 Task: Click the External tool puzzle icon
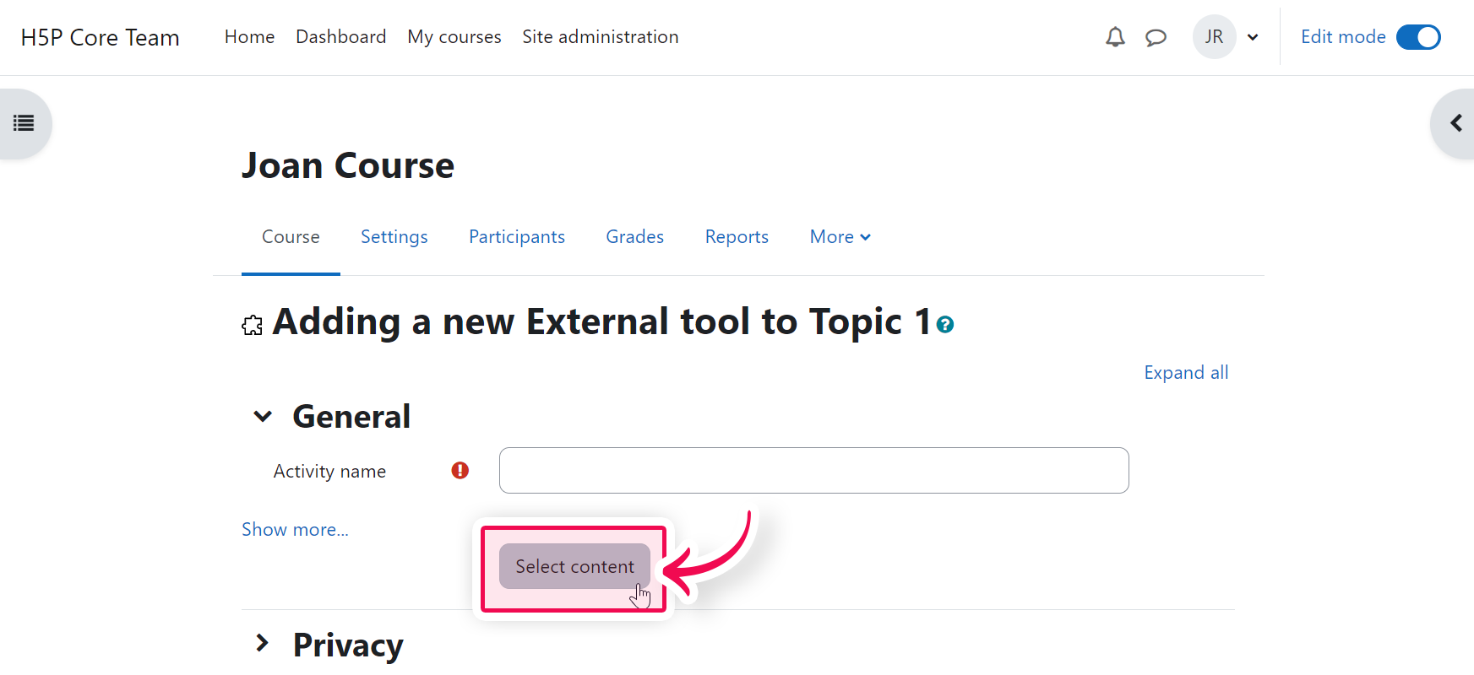[252, 326]
